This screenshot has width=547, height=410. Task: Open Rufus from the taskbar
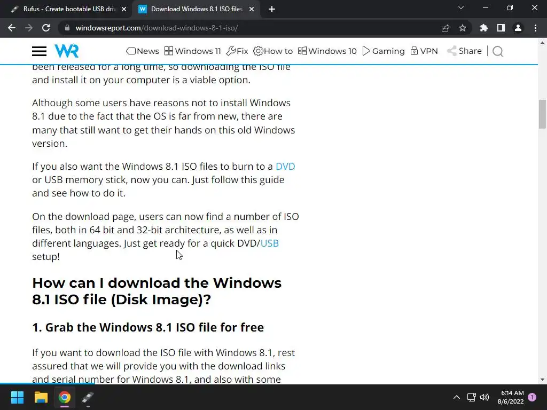point(88,397)
